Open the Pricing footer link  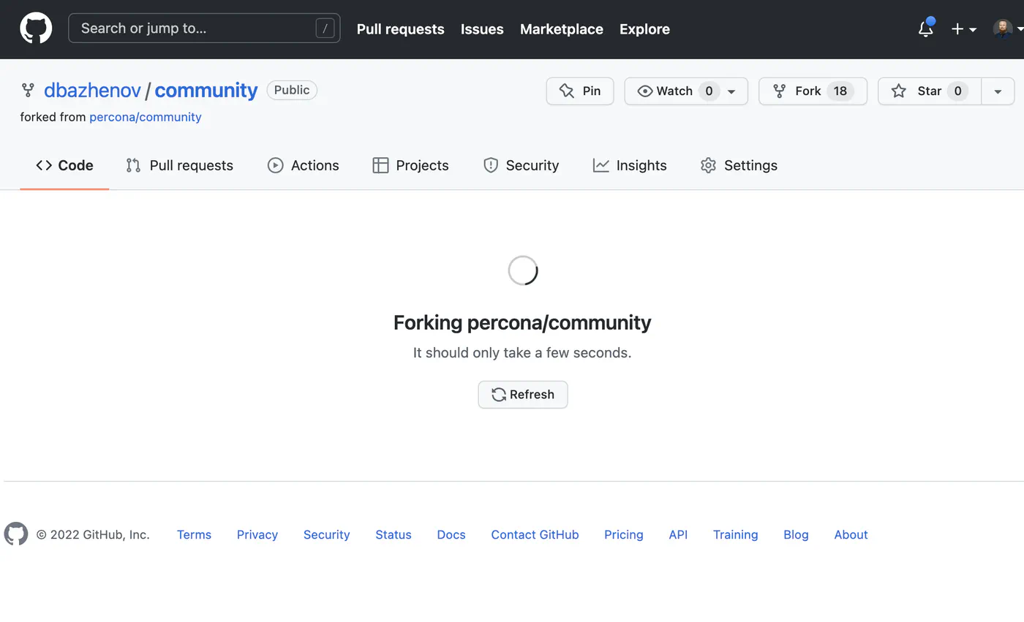click(x=624, y=535)
